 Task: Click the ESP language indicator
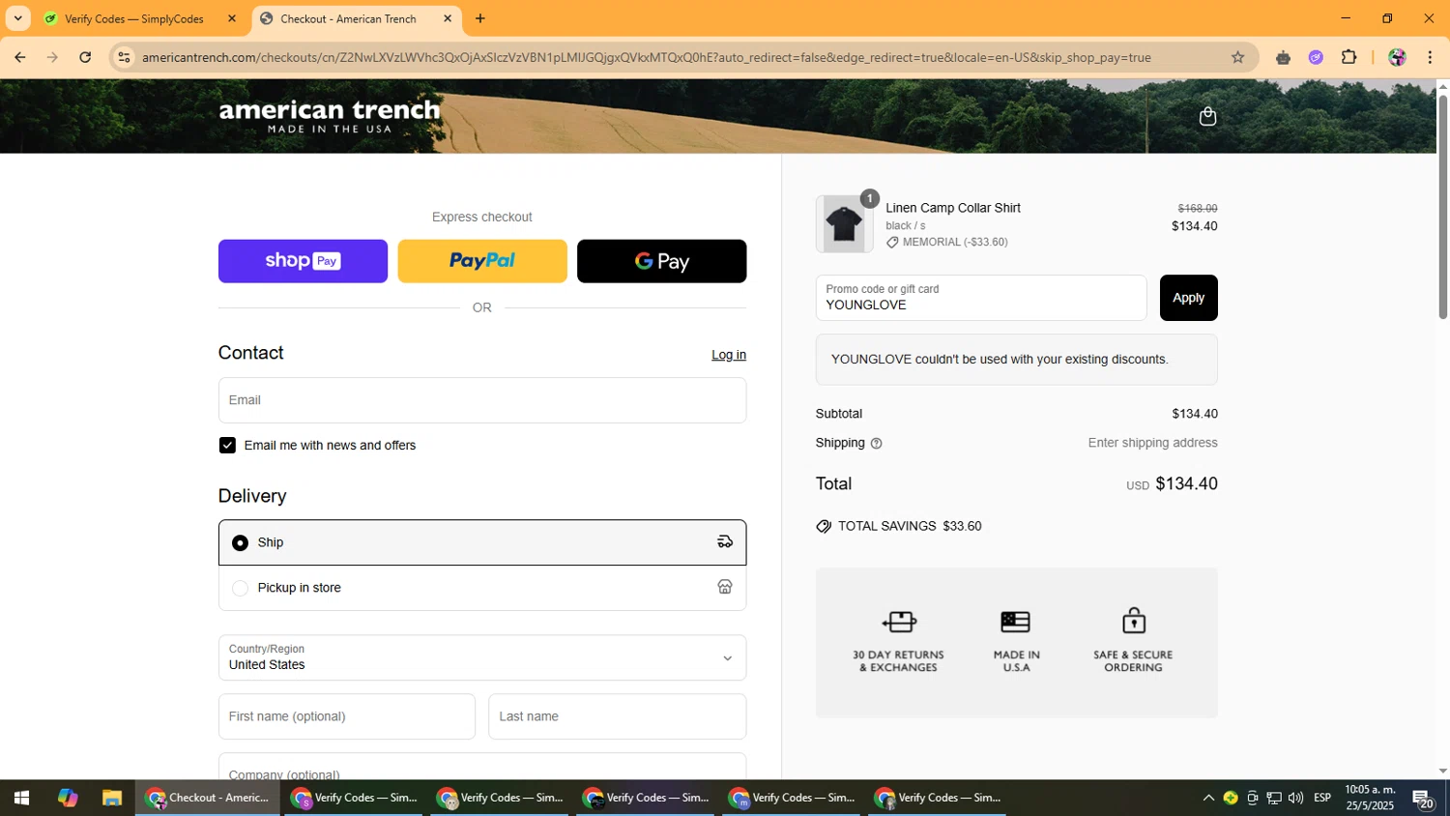point(1322,798)
